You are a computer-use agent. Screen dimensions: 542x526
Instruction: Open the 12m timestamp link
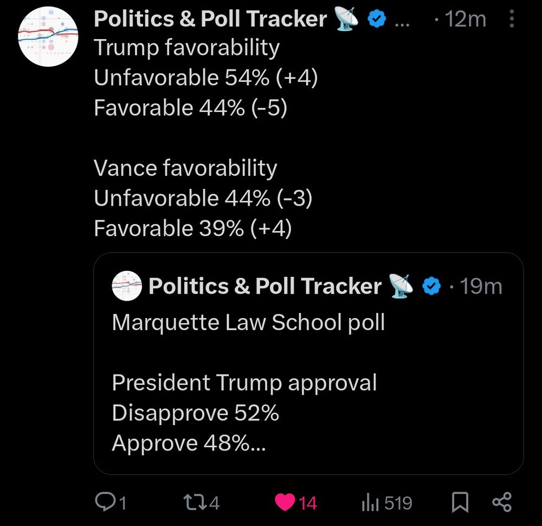pyautogui.click(x=465, y=20)
